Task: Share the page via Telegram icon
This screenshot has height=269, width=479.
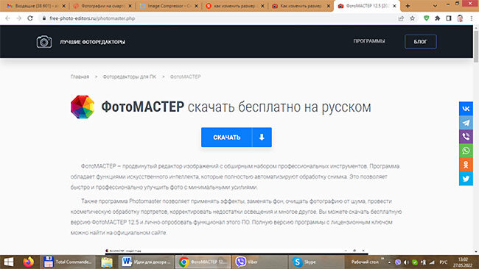Action: [466, 123]
